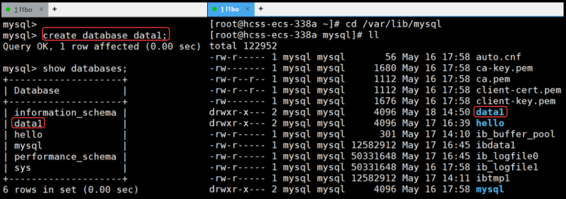Click the ibdata1 file name

click(x=496, y=145)
